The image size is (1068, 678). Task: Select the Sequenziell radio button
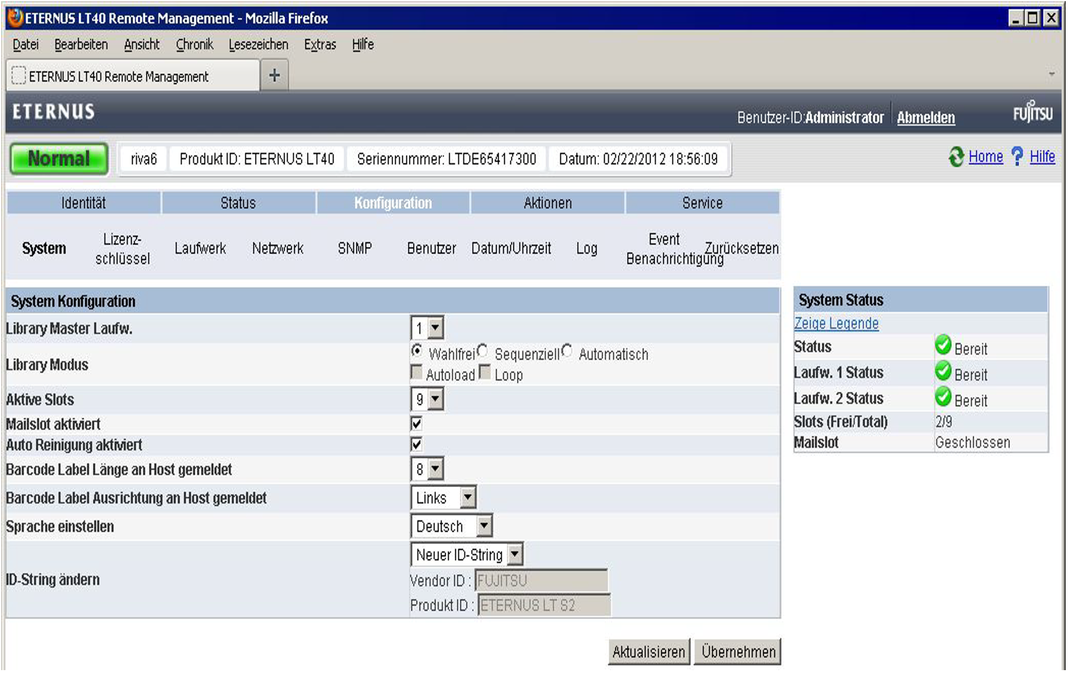pos(482,351)
